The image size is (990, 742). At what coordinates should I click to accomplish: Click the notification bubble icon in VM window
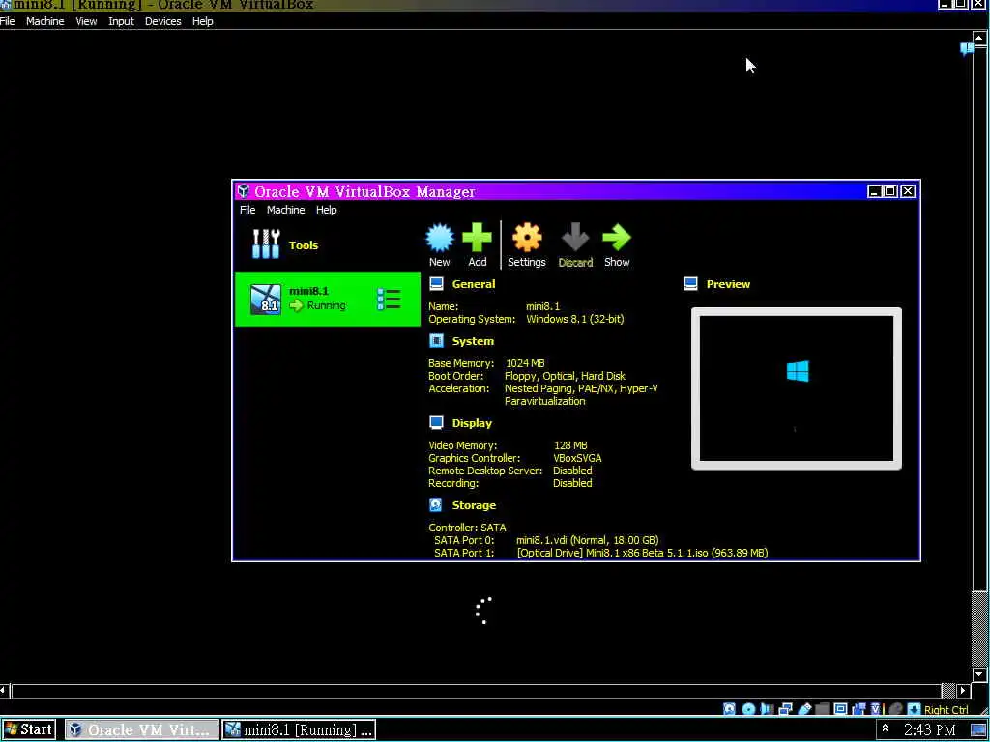[x=966, y=48]
